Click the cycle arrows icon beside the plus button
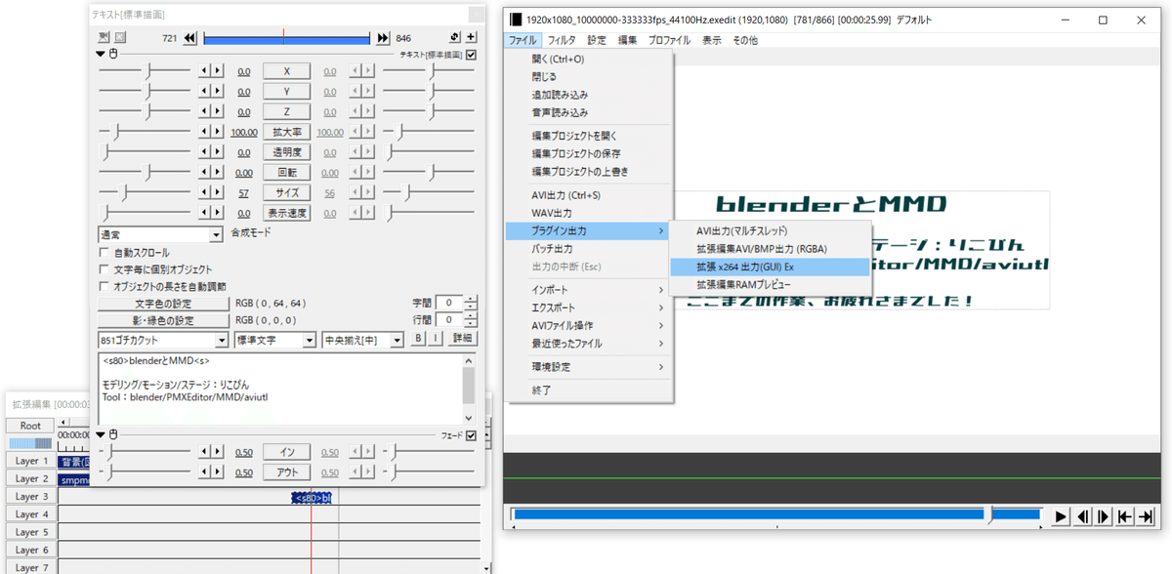The height and width of the screenshot is (574, 1172). (455, 37)
